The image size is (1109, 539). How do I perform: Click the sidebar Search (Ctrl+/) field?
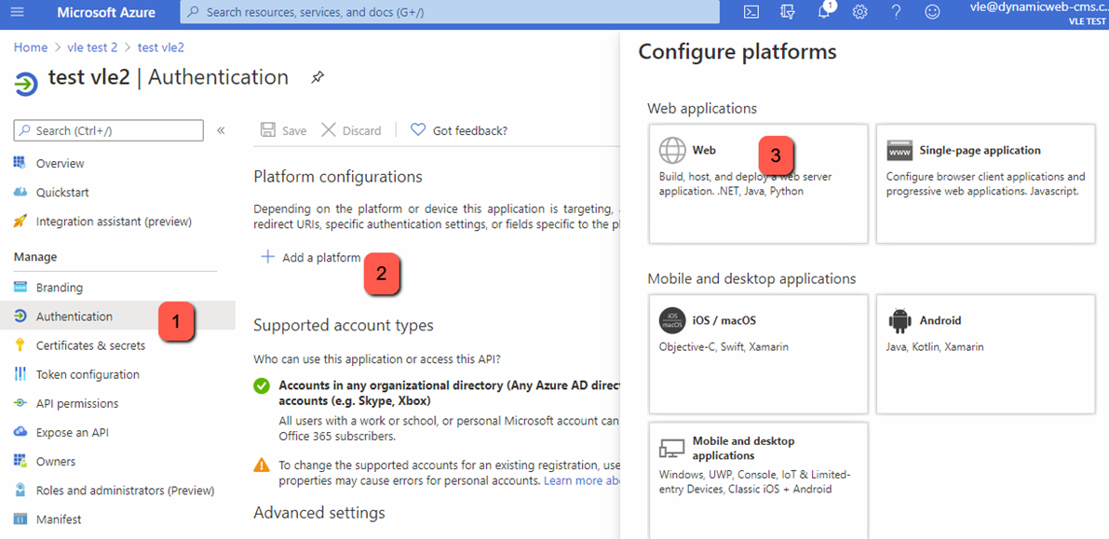click(x=109, y=130)
